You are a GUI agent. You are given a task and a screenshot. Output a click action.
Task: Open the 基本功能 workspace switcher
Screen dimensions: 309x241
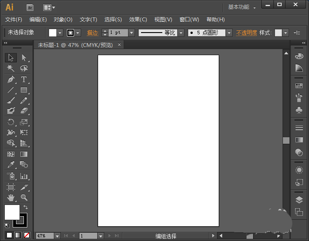click(x=242, y=7)
